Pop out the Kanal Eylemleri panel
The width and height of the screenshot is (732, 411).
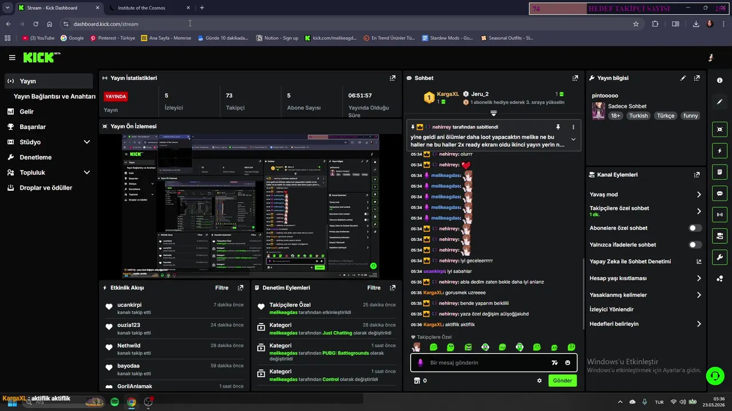pos(697,175)
